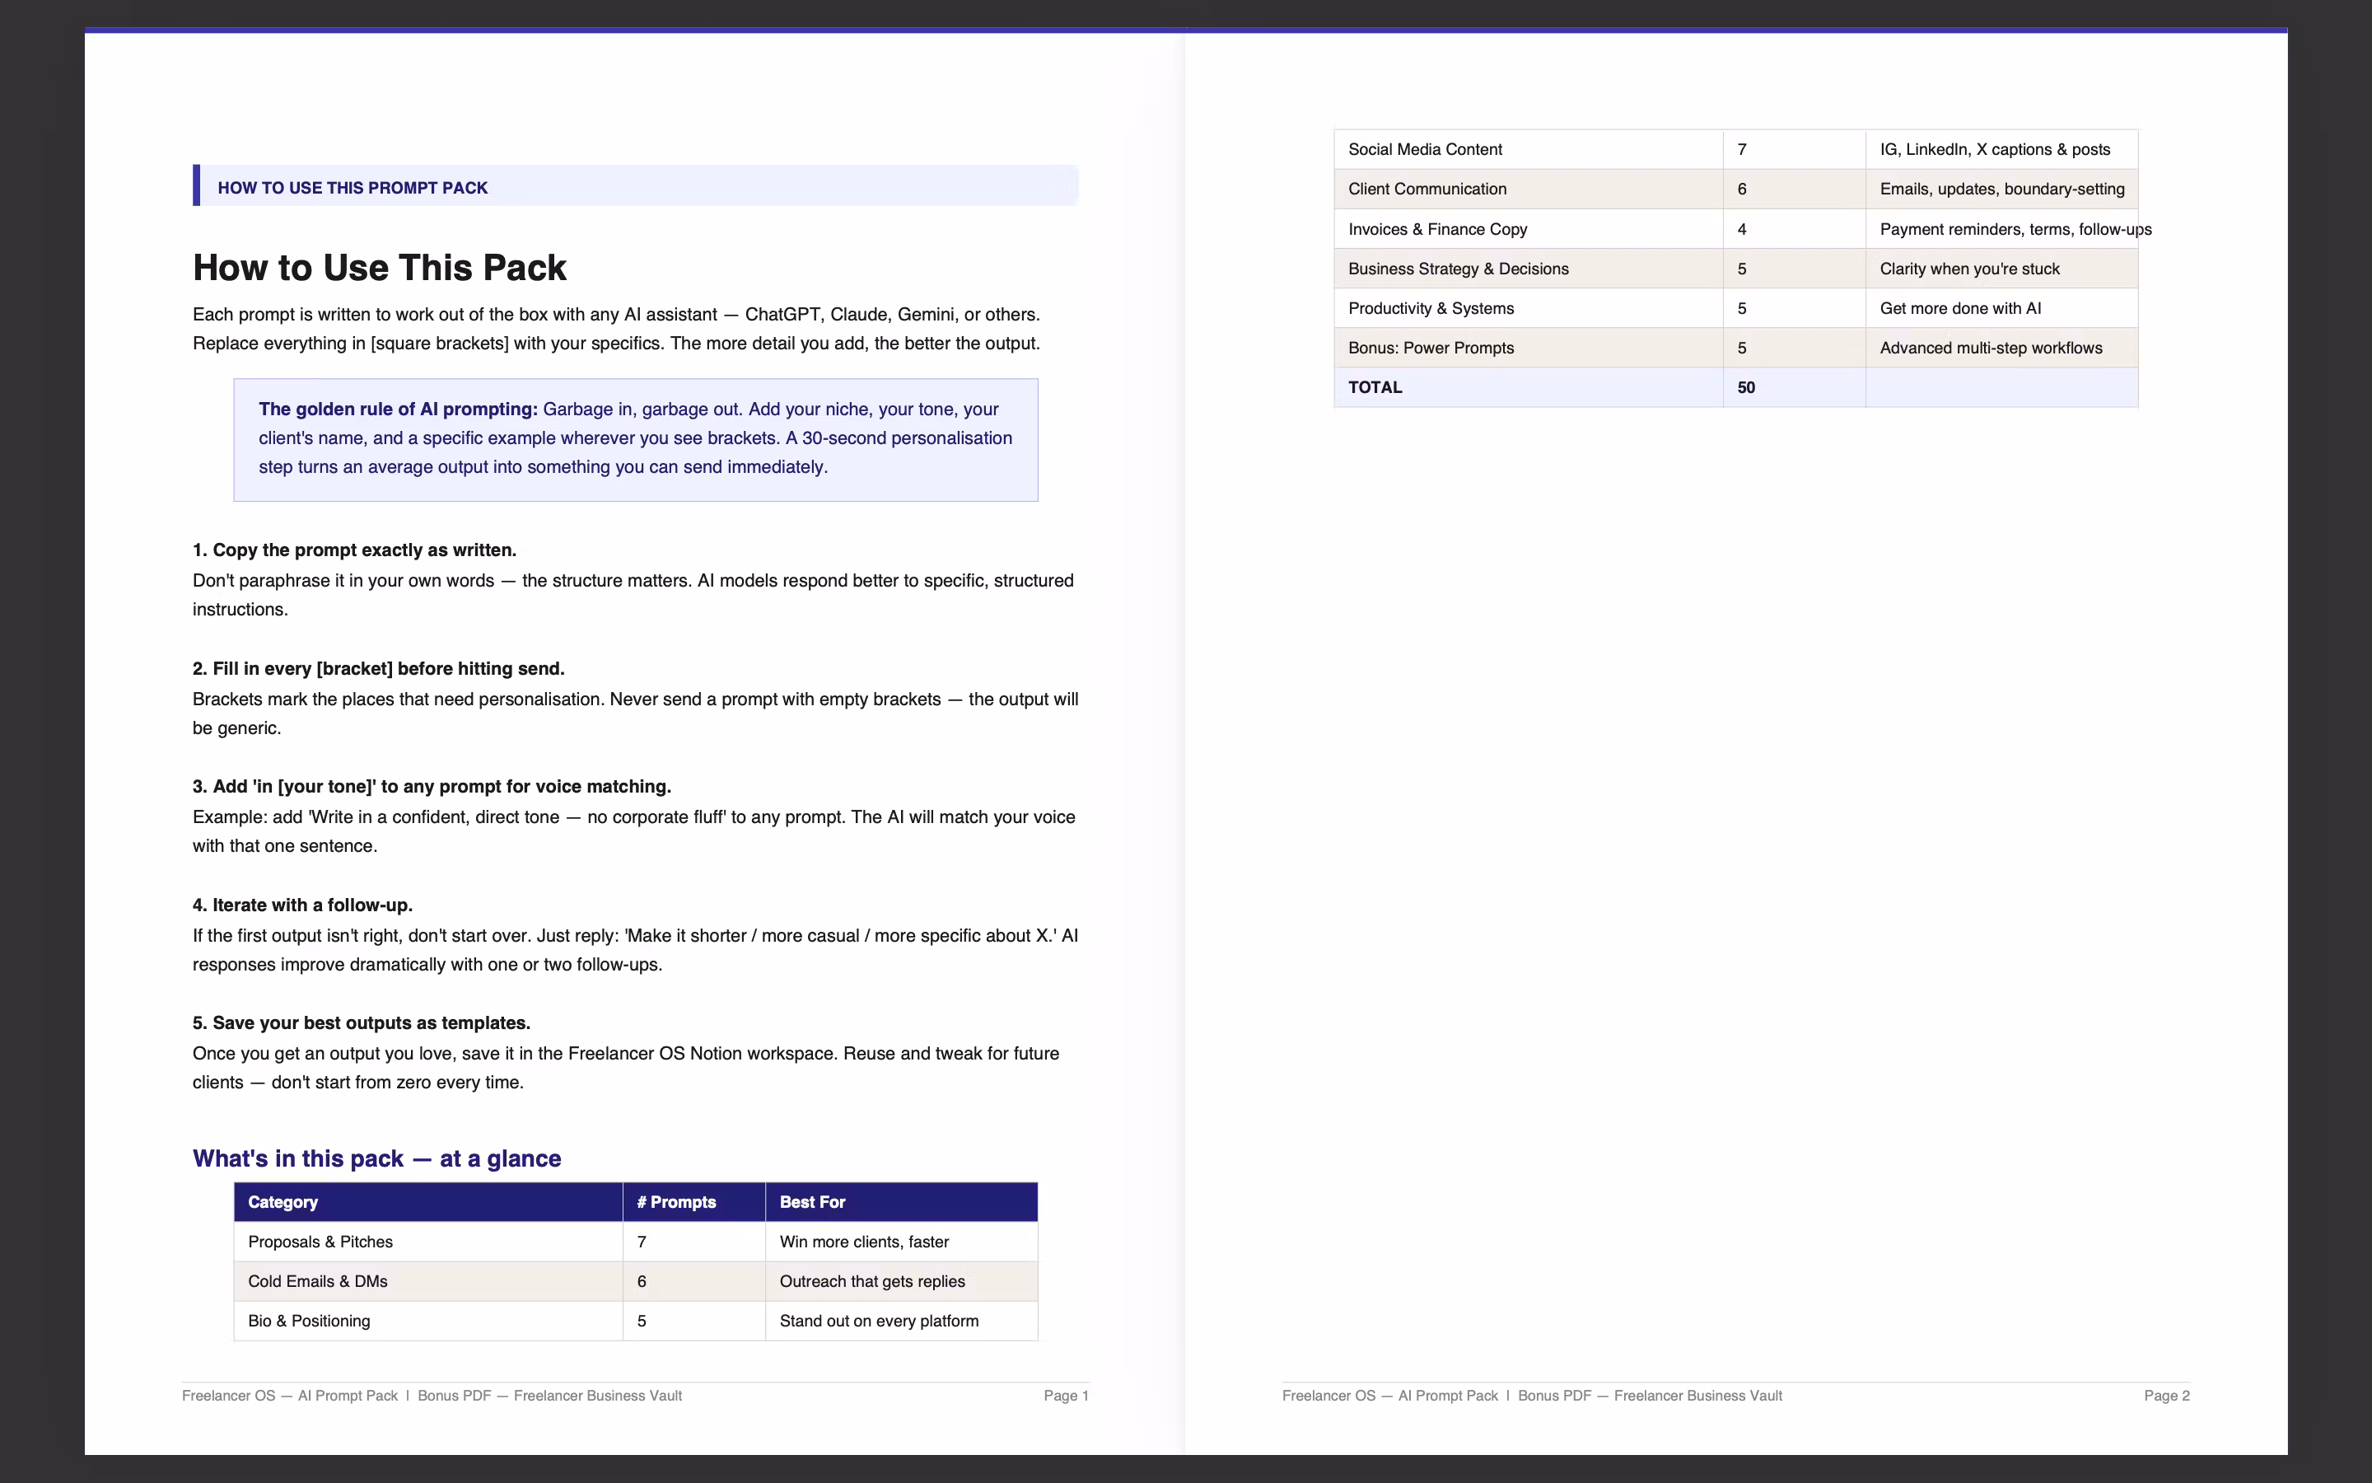2372x1483 pixels.
Task: Click the 'Cold Emails & DMs' cell
Action: click(x=428, y=1281)
